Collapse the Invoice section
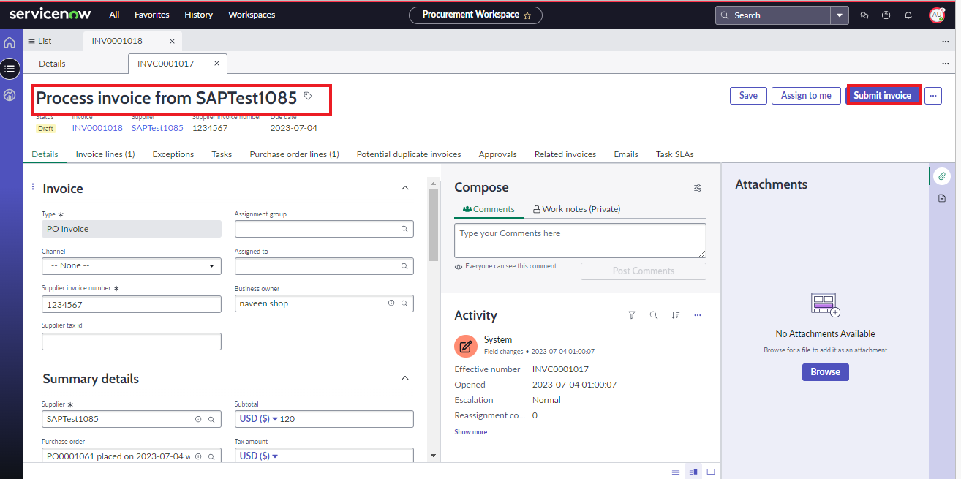Screen dimensions: 961x479 [x=406, y=188]
